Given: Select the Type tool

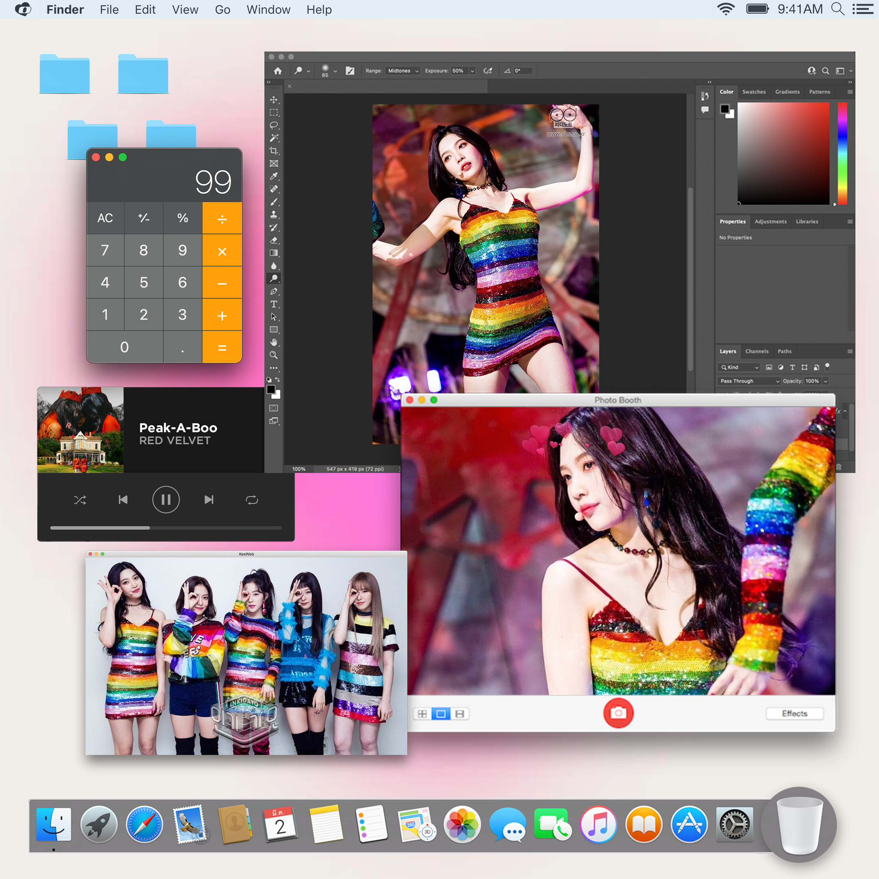Looking at the screenshot, I should point(273,304).
